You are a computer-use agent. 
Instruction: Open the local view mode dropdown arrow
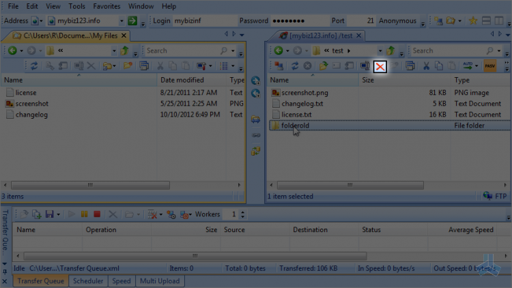[x=233, y=66]
